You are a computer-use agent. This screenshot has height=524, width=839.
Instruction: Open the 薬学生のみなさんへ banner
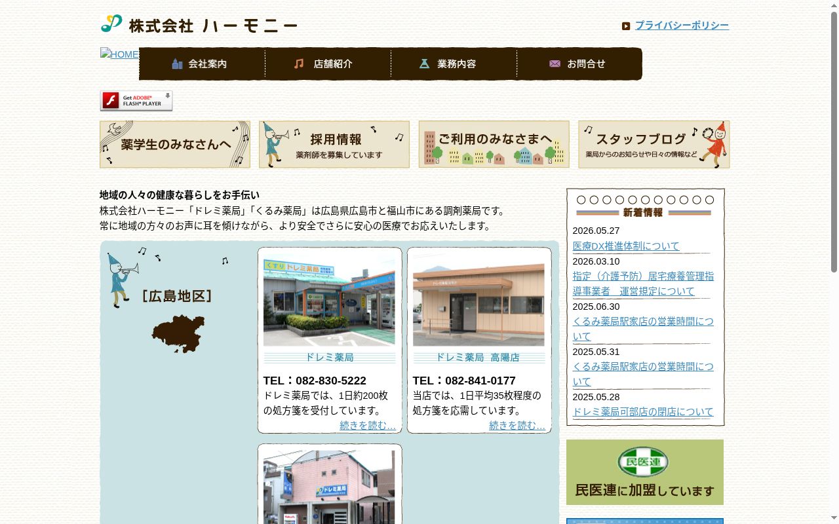175,144
